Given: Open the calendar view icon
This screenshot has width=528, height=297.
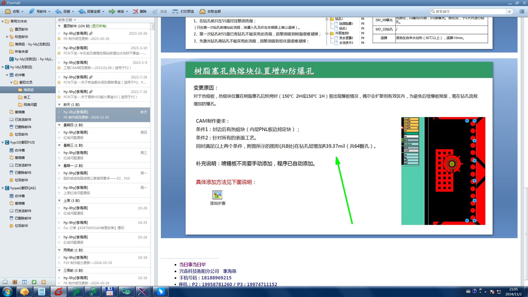Looking at the screenshot, I should (x=24, y=282).
